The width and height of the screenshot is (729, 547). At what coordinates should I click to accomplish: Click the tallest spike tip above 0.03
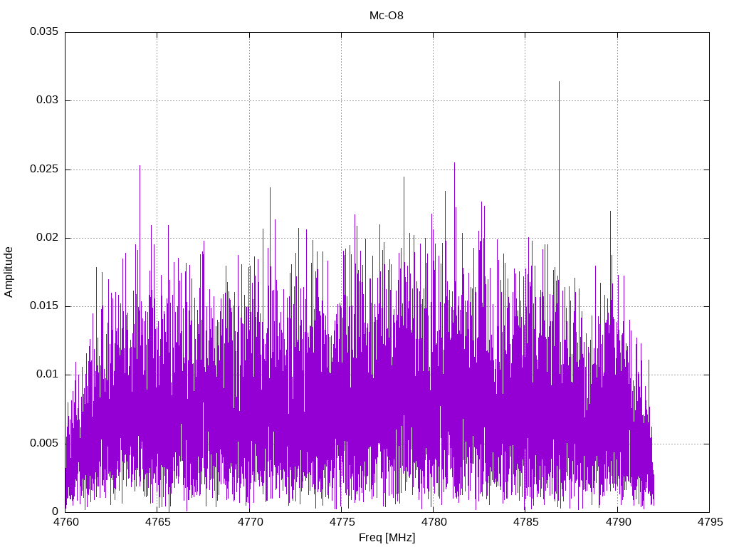point(559,82)
